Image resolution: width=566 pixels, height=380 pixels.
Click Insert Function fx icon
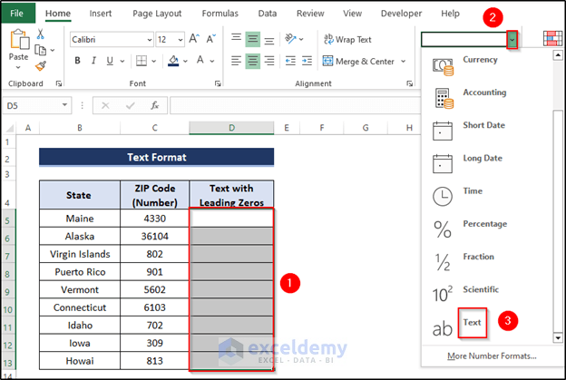coord(155,105)
